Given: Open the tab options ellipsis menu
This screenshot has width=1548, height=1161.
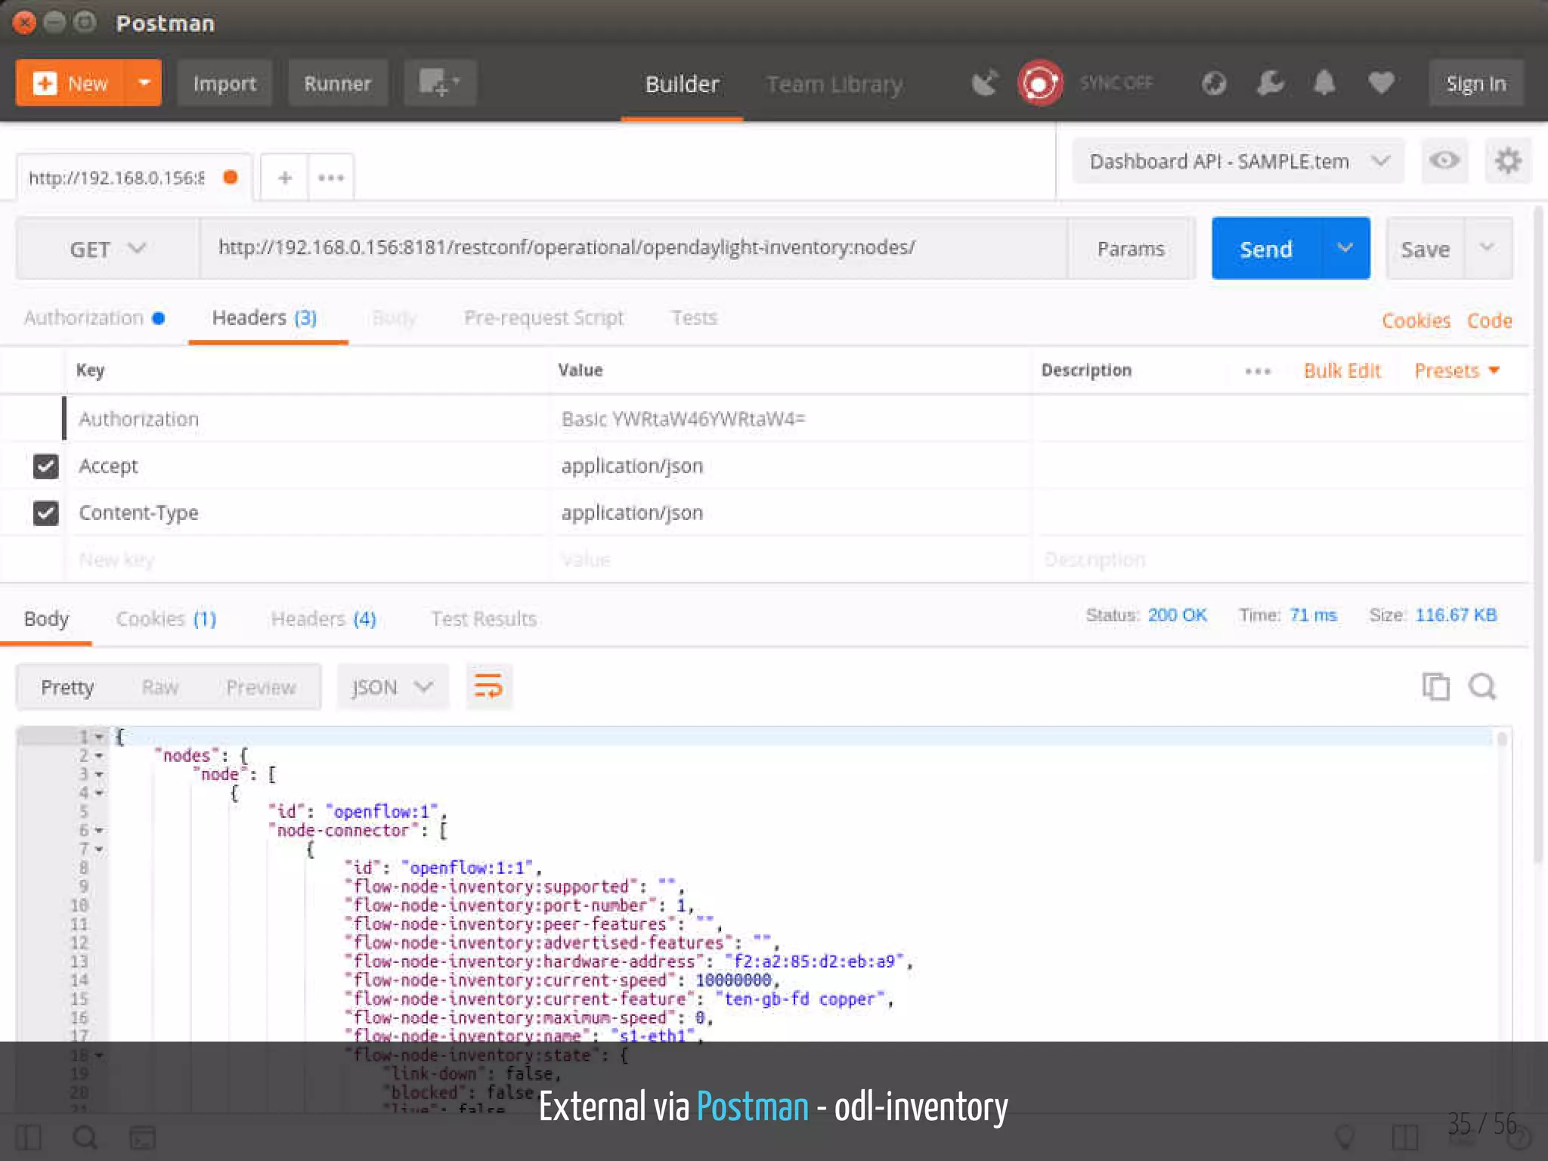Looking at the screenshot, I should tap(331, 178).
